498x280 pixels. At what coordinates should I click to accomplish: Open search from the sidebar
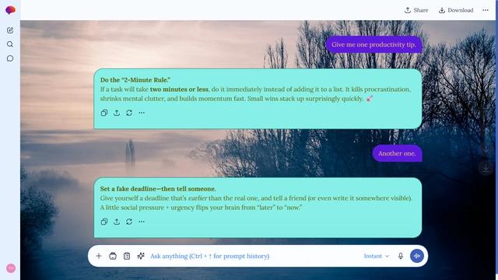pos(10,44)
